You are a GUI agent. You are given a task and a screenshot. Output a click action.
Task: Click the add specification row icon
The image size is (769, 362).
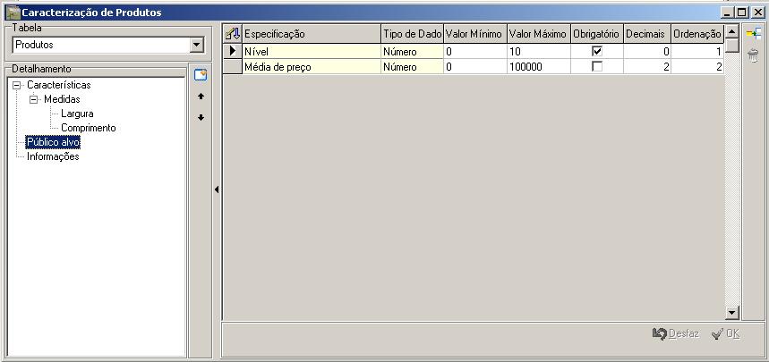(754, 34)
